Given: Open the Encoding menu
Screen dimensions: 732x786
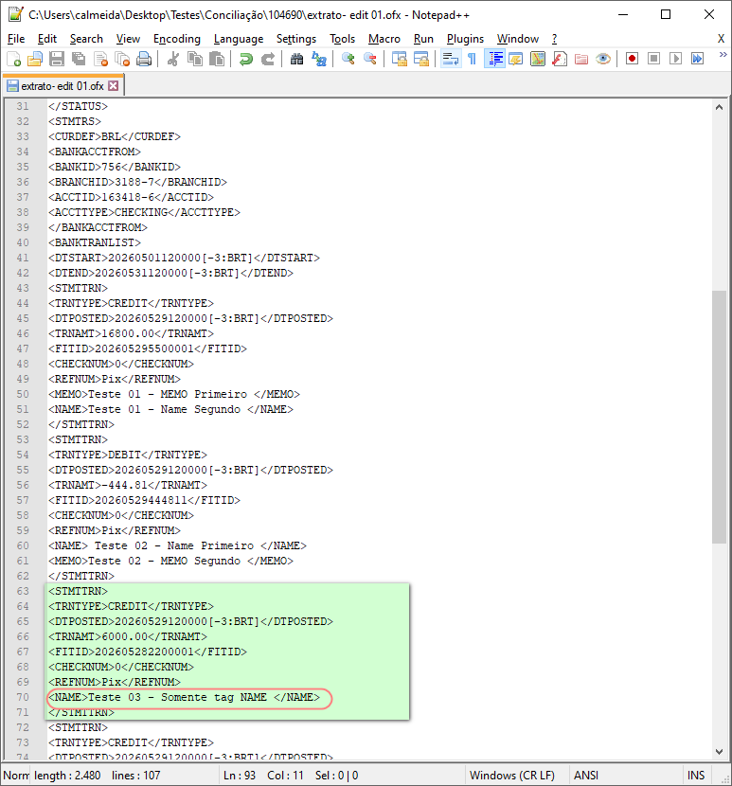Looking at the screenshot, I should pyautogui.click(x=176, y=39).
